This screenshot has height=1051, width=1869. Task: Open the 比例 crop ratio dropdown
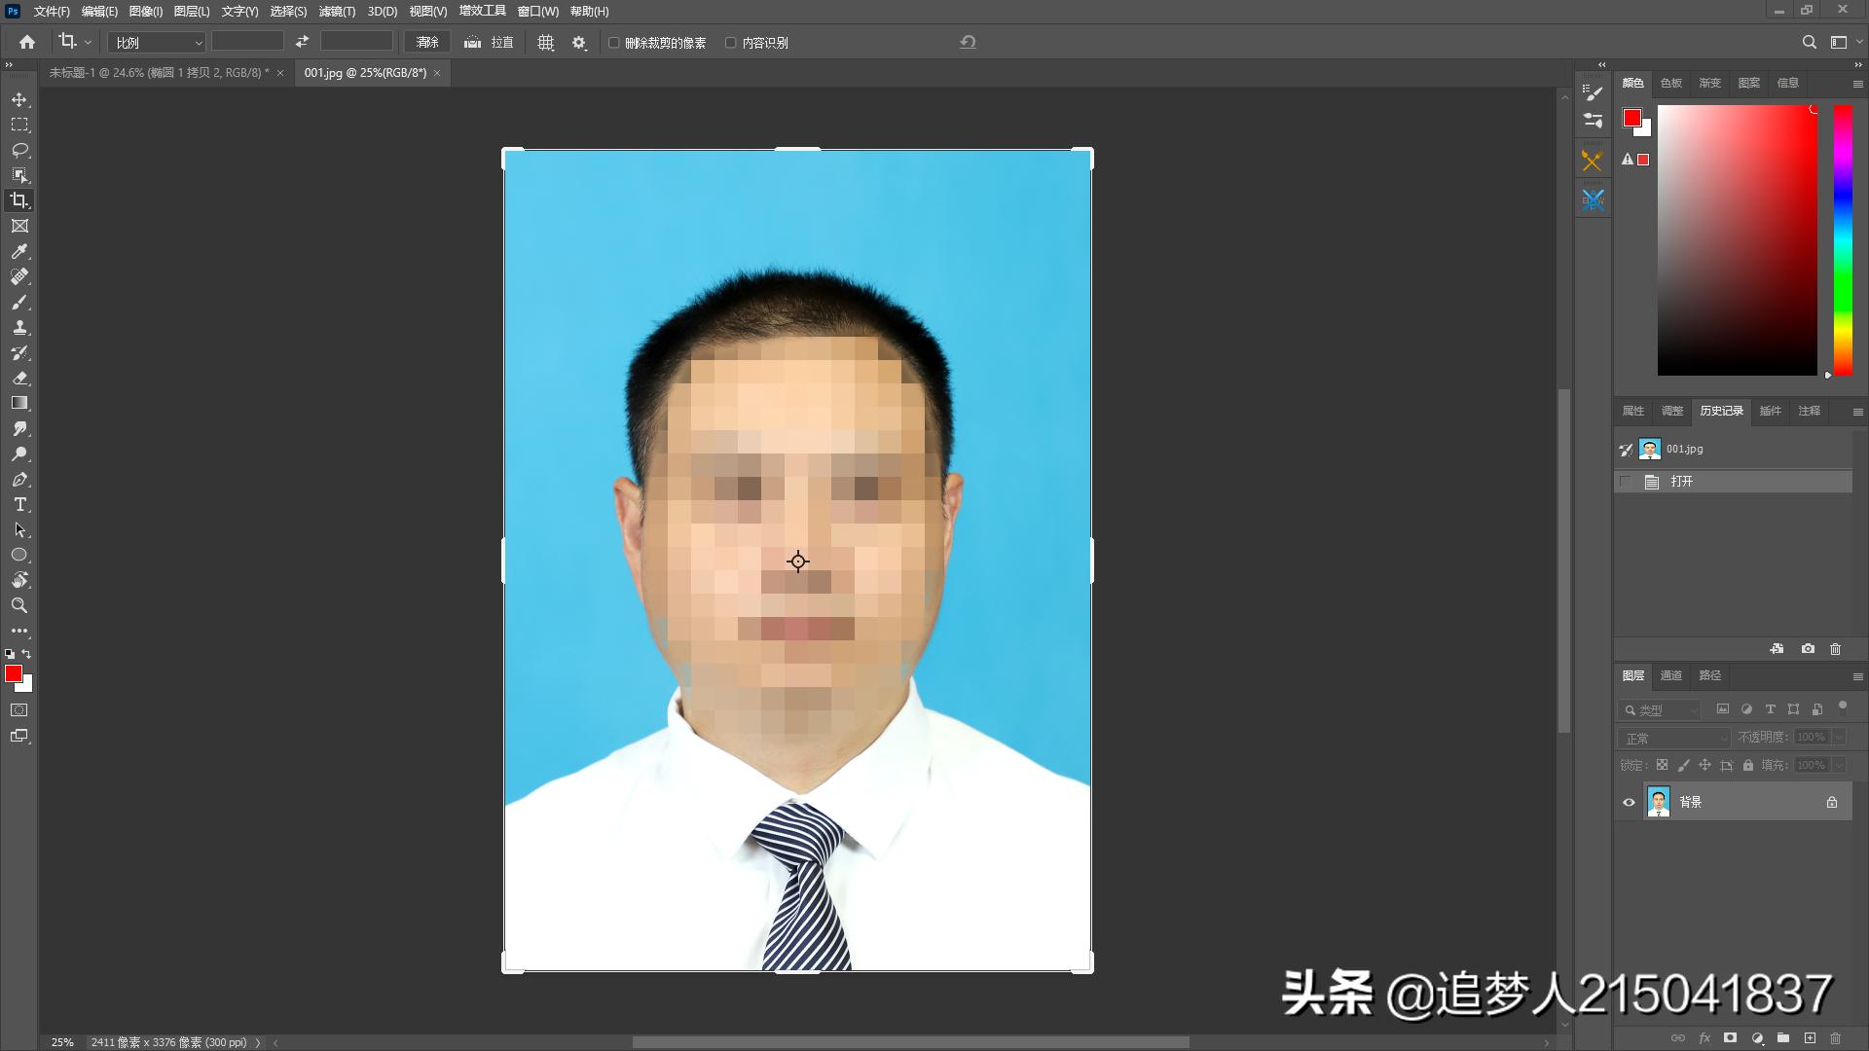pos(156,42)
